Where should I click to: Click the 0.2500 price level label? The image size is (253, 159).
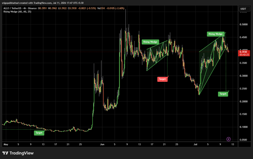243,89
